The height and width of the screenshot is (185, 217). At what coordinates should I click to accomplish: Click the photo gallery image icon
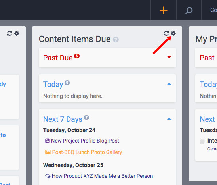48,152
